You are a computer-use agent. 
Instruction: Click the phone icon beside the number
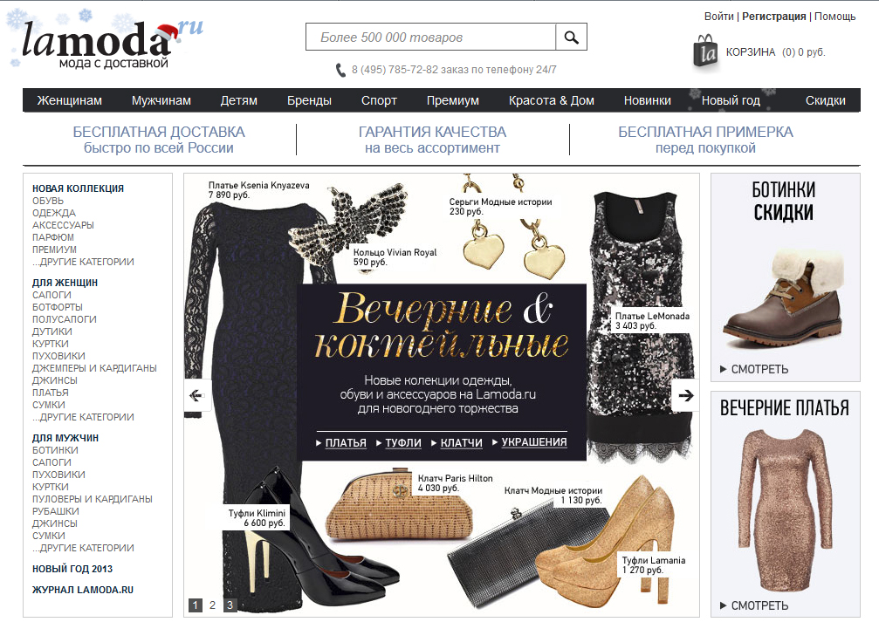pos(340,70)
